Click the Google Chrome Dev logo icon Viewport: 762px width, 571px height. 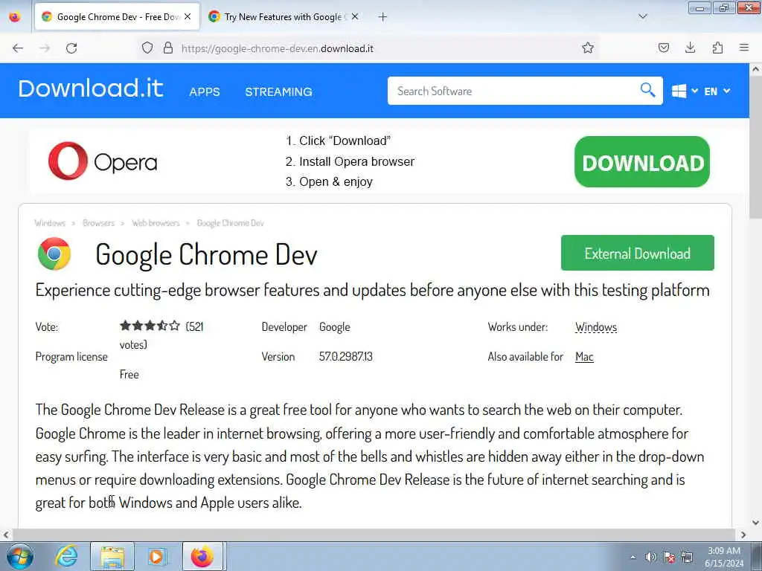pyautogui.click(x=54, y=254)
